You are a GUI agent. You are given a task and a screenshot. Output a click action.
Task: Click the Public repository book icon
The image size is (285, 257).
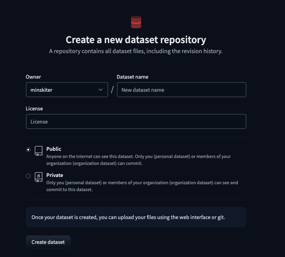[39, 151]
